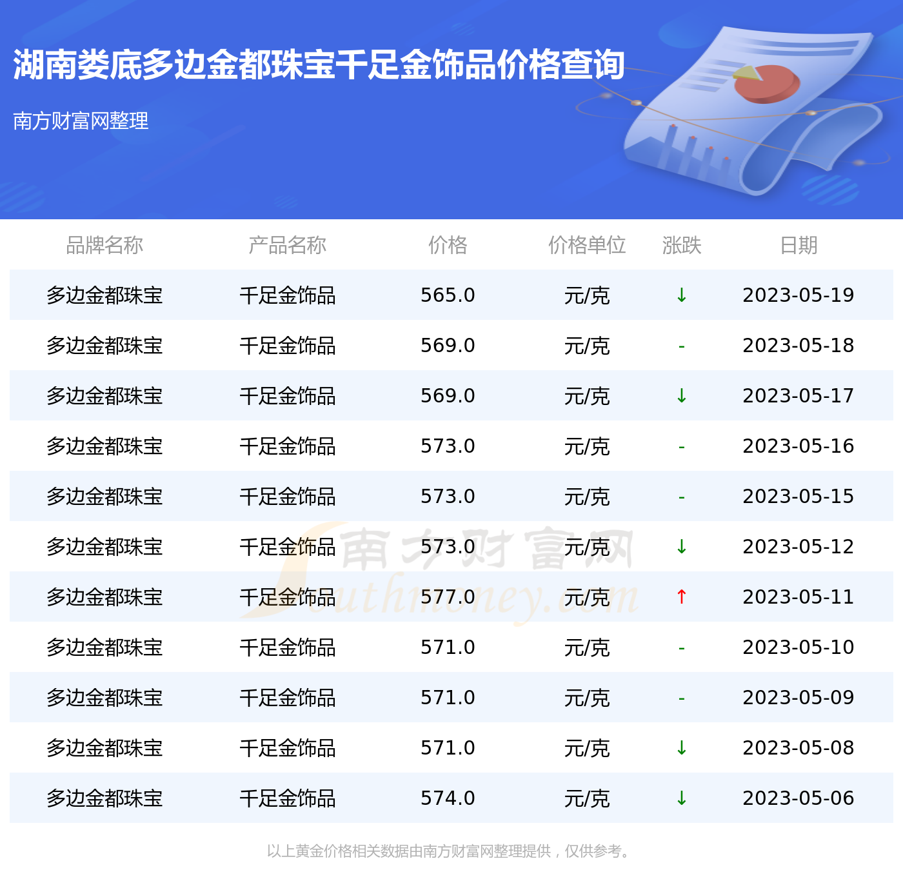Click the 日期 column header
903x879 pixels.
799,245
